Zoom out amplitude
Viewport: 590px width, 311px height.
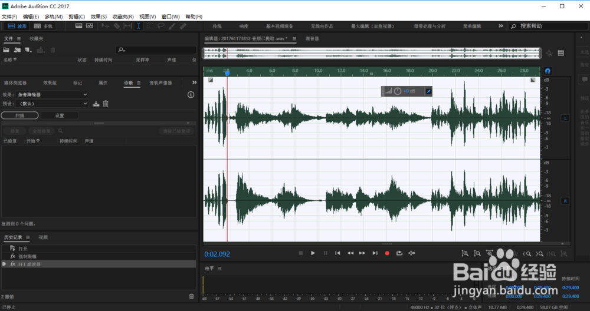pyautogui.click(x=477, y=253)
